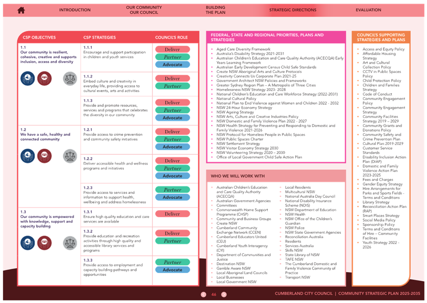Image resolution: width=427 pixels, height=303 pixels.
Task: Click Aged Care Diversity Framework entry
Action: (x=243, y=49)
